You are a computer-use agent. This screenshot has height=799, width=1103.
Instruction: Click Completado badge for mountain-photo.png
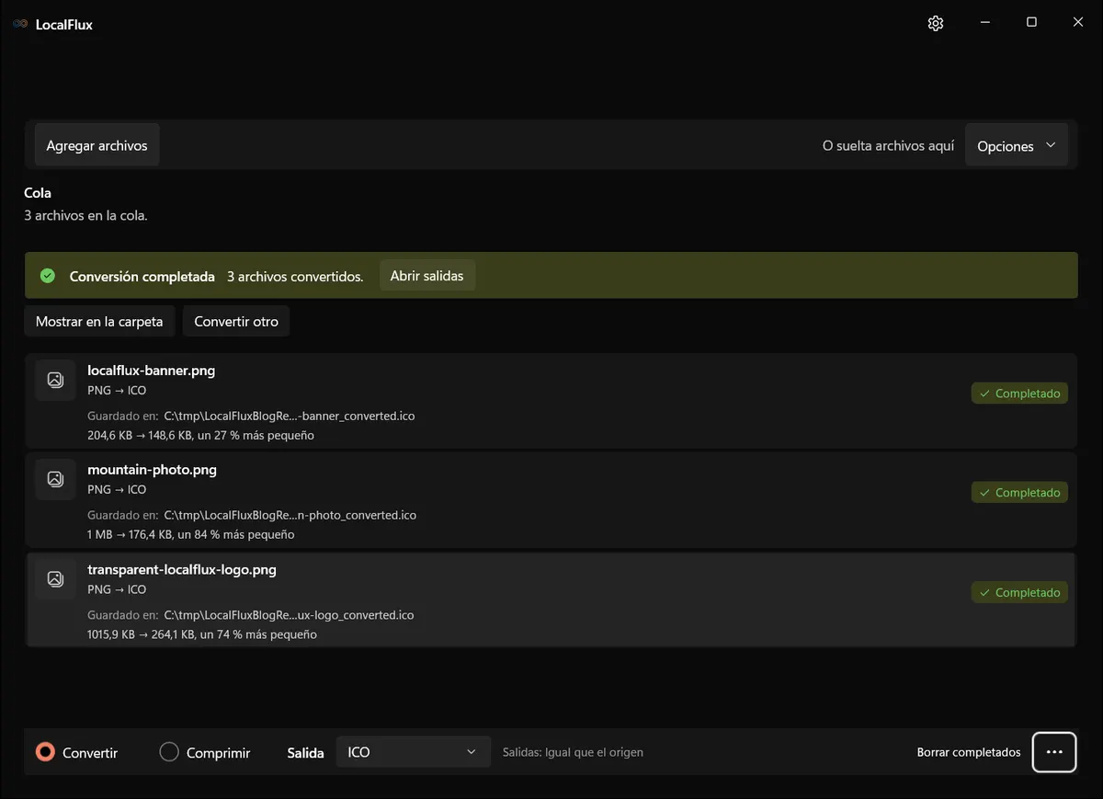click(x=1019, y=493)
